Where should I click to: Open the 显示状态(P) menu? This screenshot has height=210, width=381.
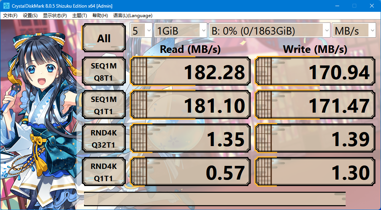[55, 16]
